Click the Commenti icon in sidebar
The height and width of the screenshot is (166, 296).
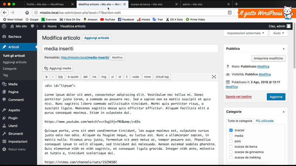click(4, 100)
